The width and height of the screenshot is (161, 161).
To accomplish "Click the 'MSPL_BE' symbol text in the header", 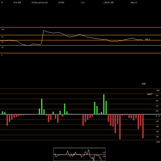I will [109, 3].
